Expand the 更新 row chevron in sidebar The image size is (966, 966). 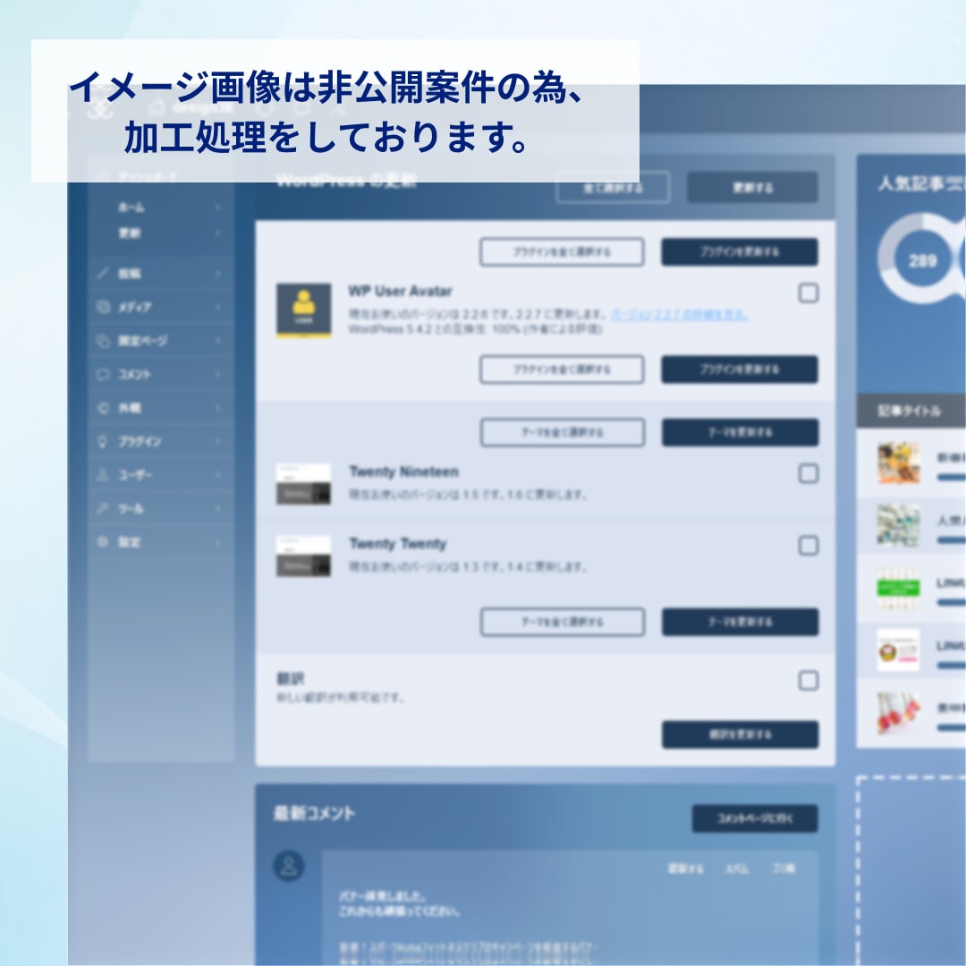[218, 233]
